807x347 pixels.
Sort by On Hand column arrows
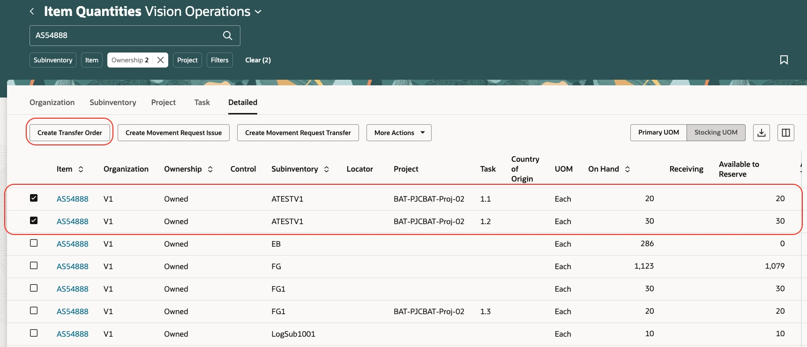628,169
